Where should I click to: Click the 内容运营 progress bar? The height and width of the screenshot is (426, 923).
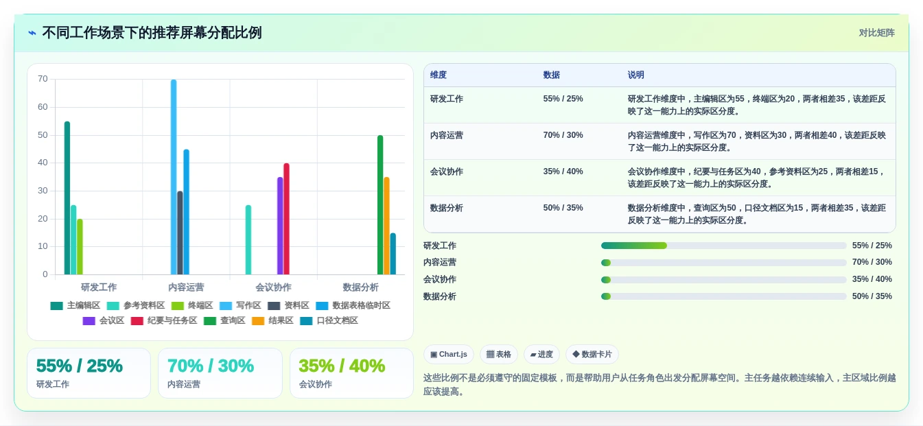pyautogui.click(x=724, y=263)
